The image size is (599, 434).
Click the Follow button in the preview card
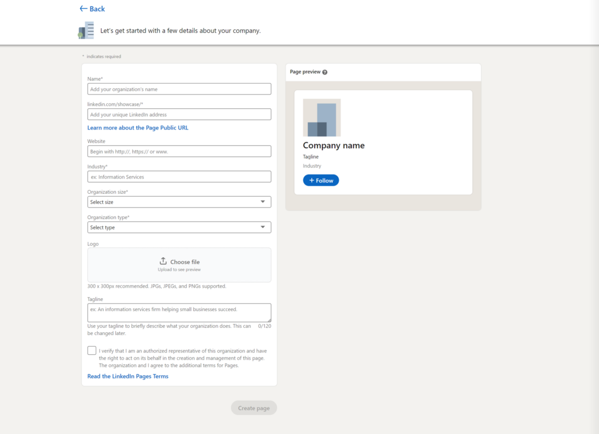[x=321, y=180]
